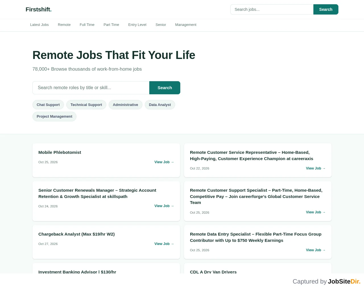
Task: Open the Investment Banking Advisor job title
Action: 77,272
